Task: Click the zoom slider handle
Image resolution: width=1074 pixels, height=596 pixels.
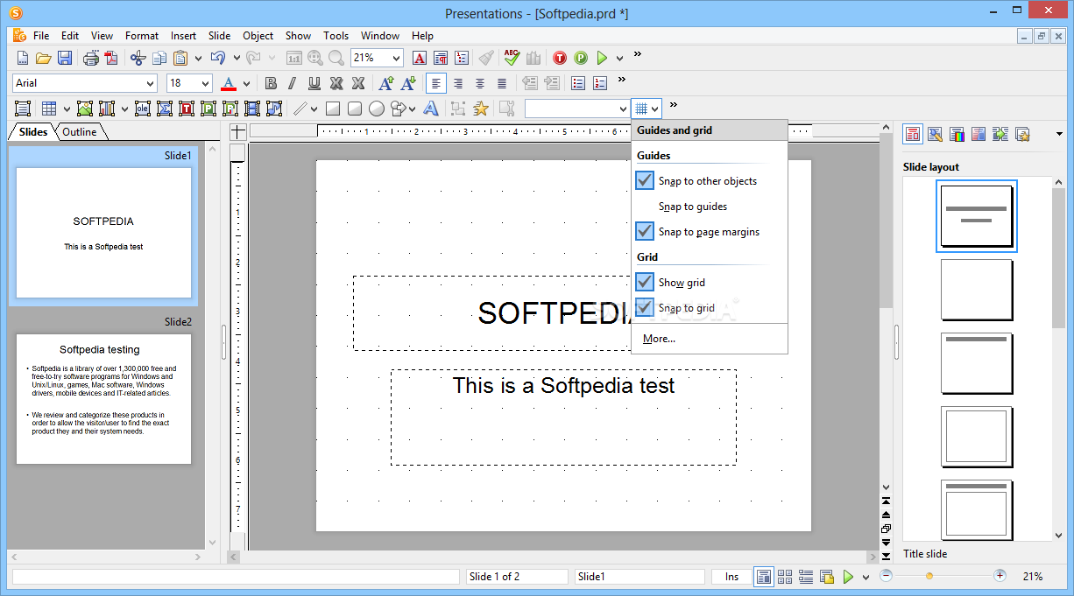Action: click(x=929, y=576)
